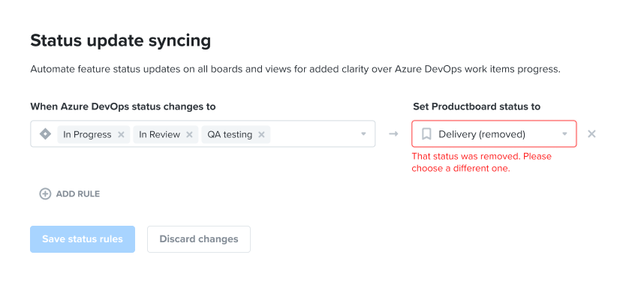Image resolution: width=629 pixels, height=291 pixels.
Task: Click the arrow icon between status fields
Action: click(393, 134)
